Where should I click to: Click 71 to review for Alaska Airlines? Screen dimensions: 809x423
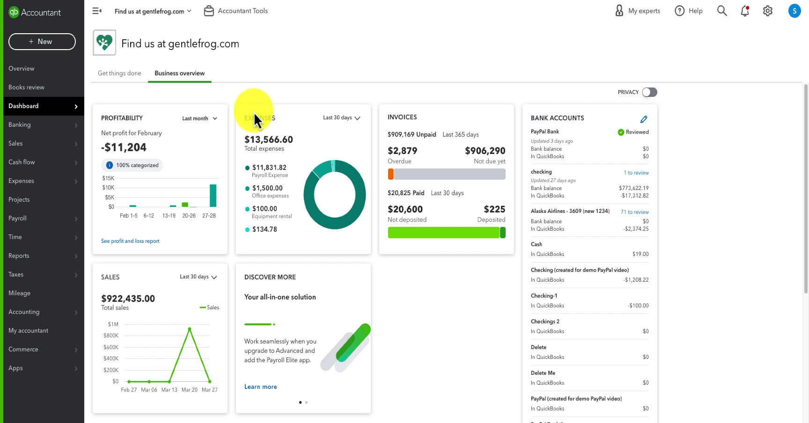click(x=635, y=212)
